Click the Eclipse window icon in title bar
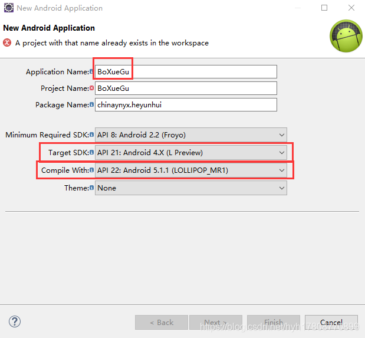This screenshot has height=338, width=365. click(x=9, y=8)
